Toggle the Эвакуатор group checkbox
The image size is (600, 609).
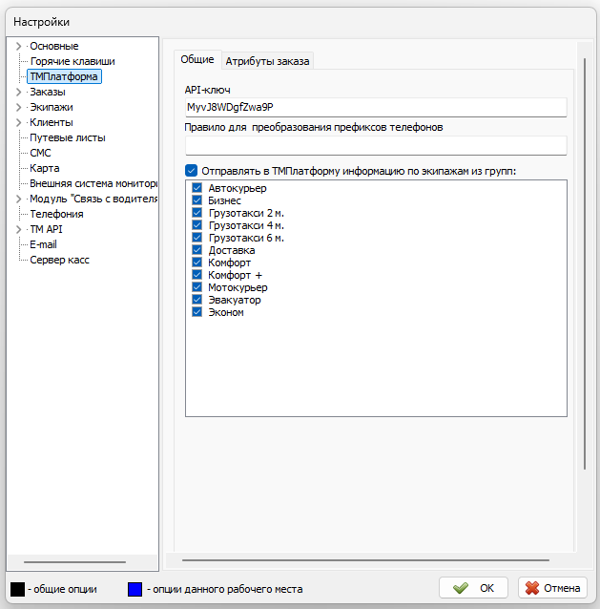[x=197, y=300]
